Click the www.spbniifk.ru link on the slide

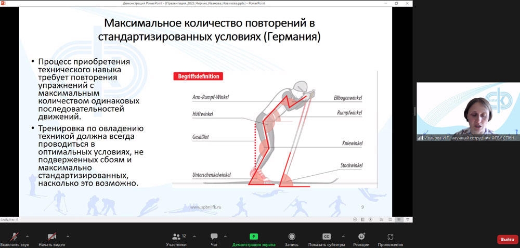[x=205, y=207]
